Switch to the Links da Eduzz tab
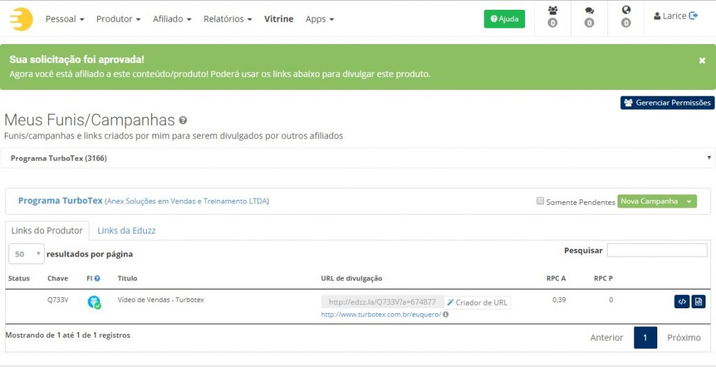This screenshot has height=367, width=716. point(127,231)
